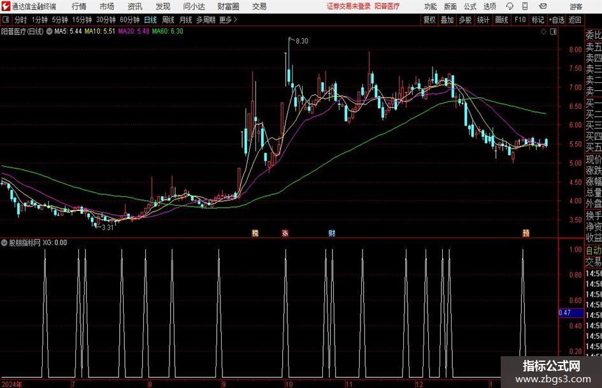Switch to the 30分钟 period tab

(x=106, y=20)
